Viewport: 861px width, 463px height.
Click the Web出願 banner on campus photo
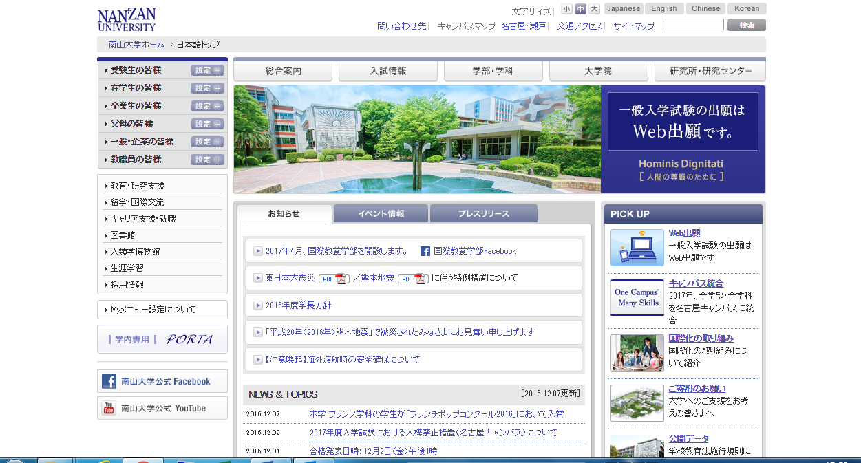tap(683, 121)
